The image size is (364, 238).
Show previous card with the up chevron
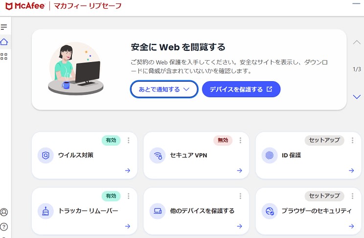pyautogui.click(x=357, y=42)
